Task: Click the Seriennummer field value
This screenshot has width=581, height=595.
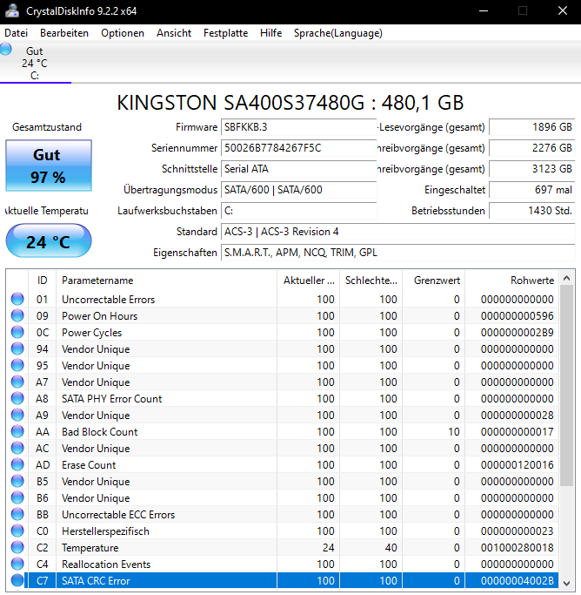Action: pos(298,147)
